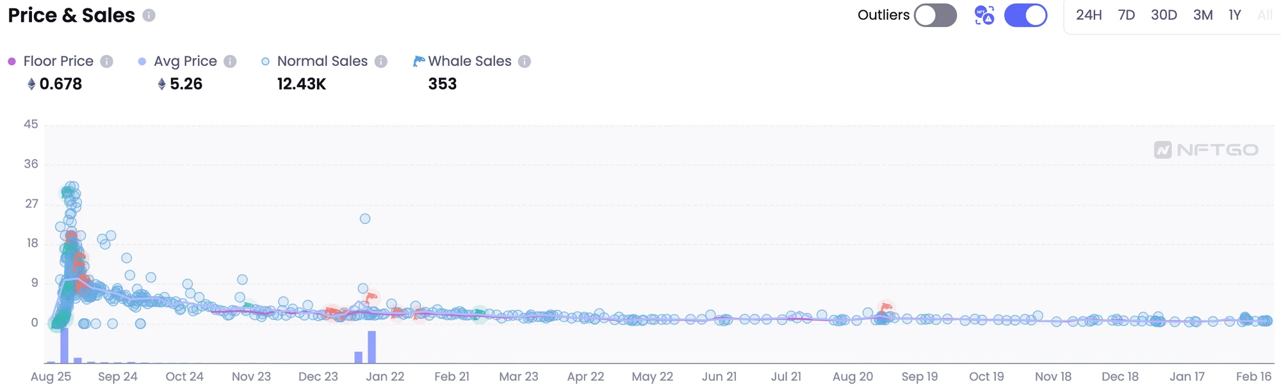Click the NFTGO watermark logo
This screenshot has height=391, width=1281.
1206,150
